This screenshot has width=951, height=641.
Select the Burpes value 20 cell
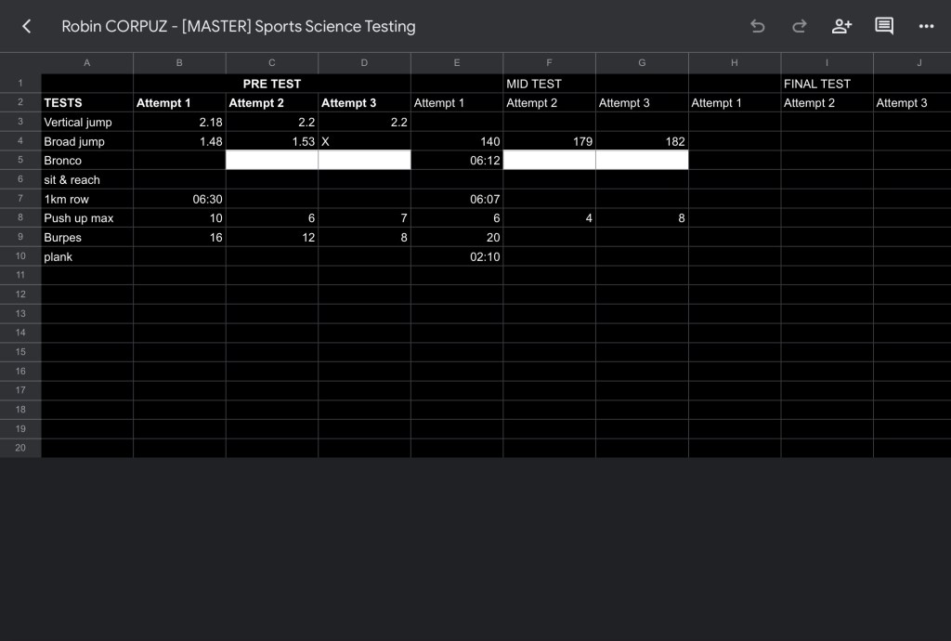click(x=457, y=238)
